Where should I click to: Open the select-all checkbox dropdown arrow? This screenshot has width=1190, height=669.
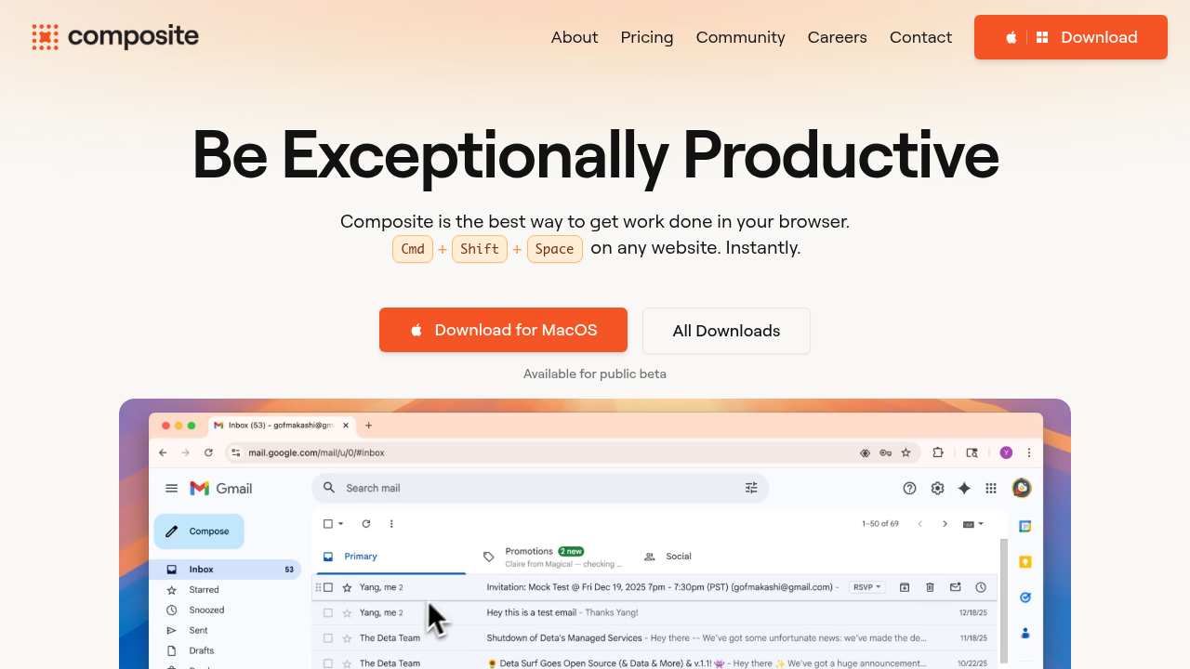341,524
